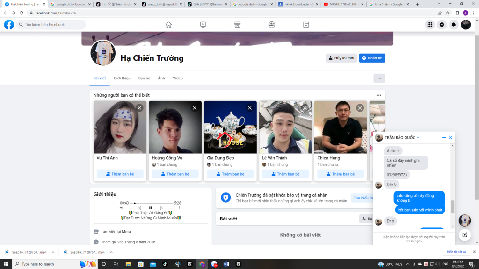Pause the music player in Giới thiệu
The image size is (479, 269).
151,208
